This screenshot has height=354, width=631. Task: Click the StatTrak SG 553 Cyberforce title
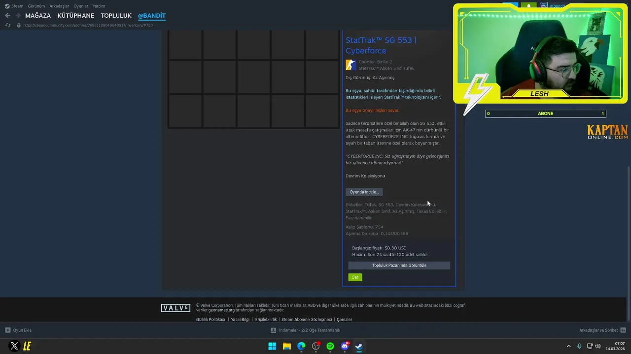(x=381, y=45)
